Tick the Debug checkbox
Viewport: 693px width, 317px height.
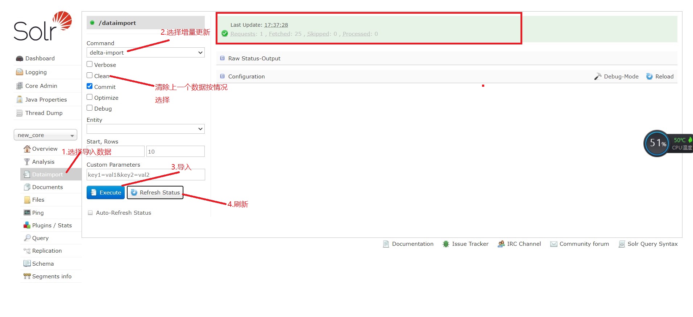(90, 108)
